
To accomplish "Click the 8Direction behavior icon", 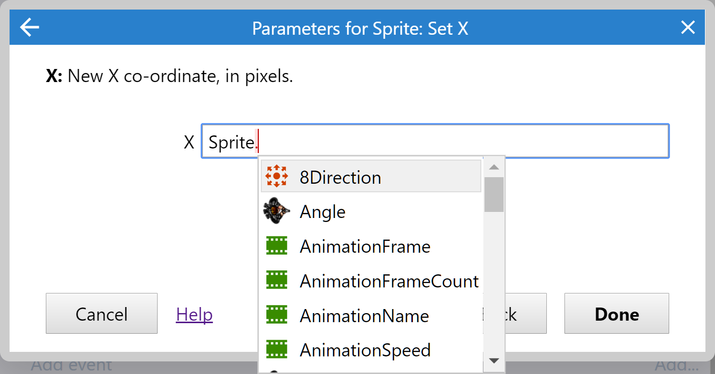I will point(276,177).
